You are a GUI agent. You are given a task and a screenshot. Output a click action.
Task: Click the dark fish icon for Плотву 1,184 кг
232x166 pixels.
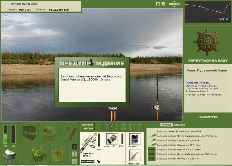coord(152,158)
